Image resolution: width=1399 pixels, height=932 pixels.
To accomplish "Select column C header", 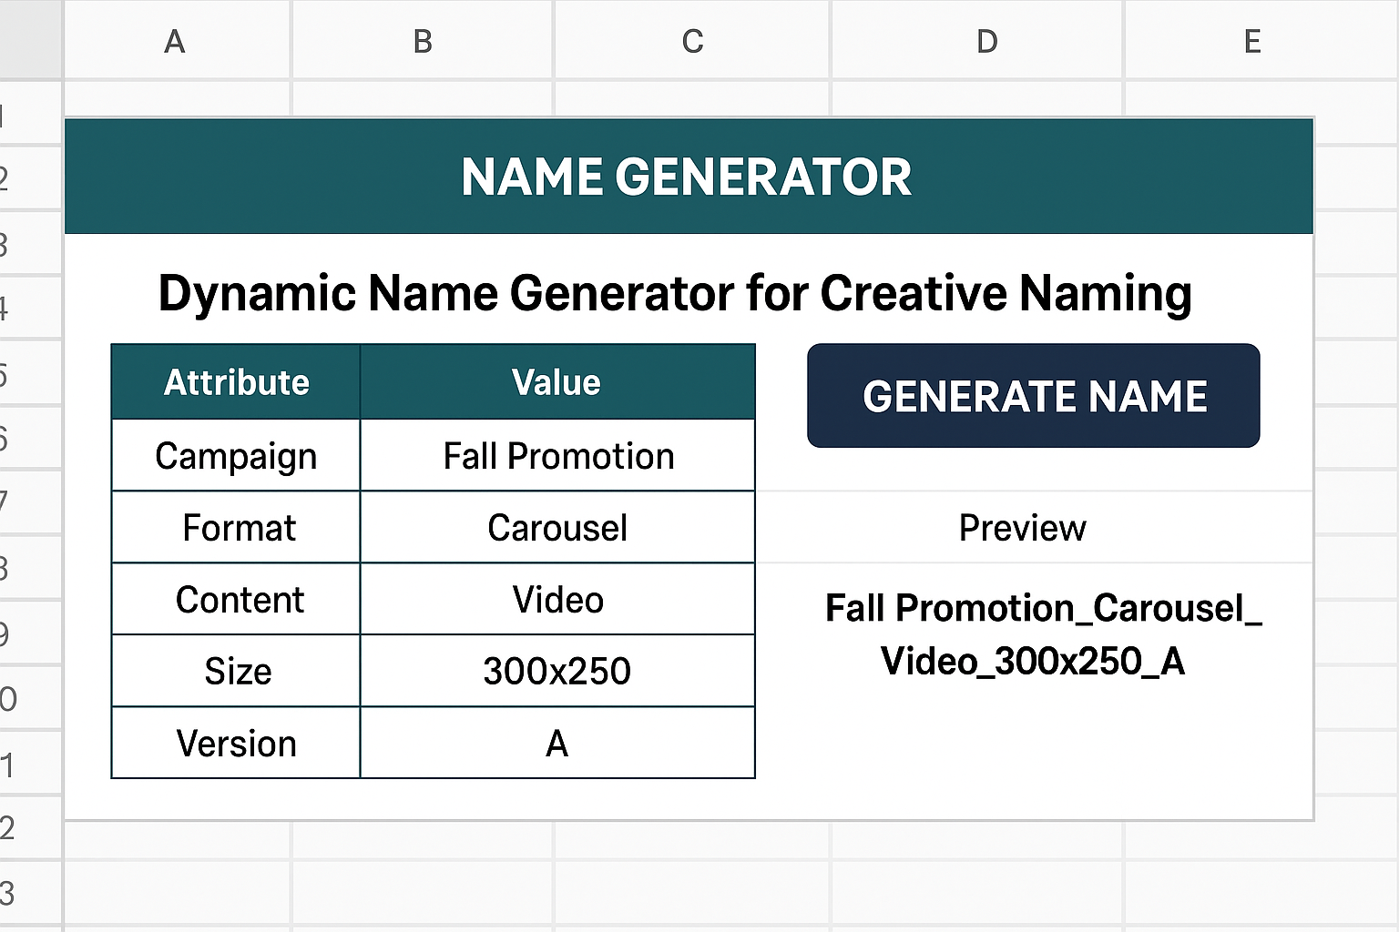I will click(692, 41).
